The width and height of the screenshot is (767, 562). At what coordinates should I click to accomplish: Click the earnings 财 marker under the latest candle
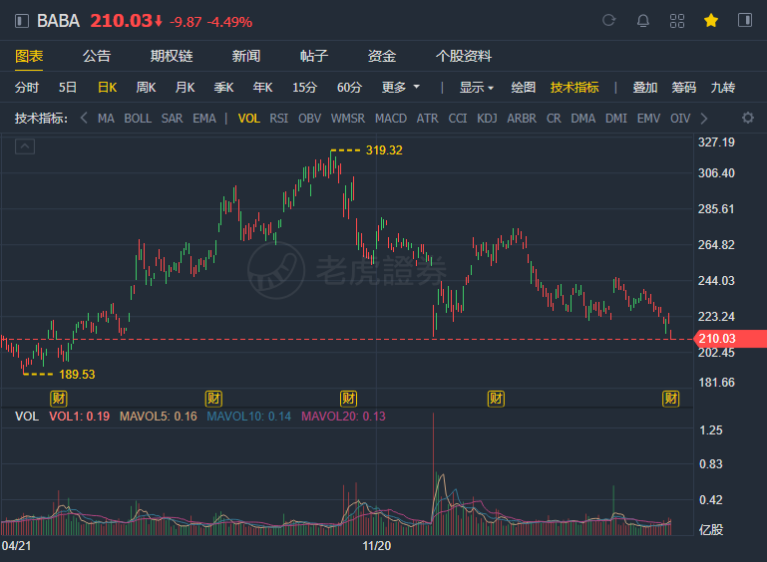671,399
